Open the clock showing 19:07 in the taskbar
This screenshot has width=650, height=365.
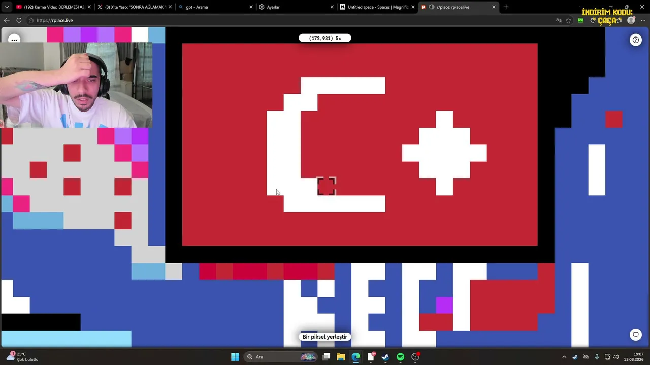click(634, 357)
